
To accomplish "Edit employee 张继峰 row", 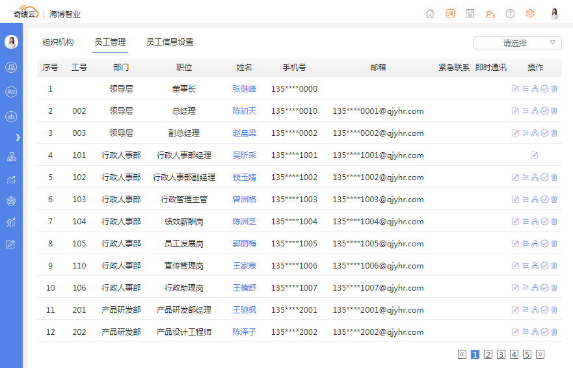I will 515,89.
